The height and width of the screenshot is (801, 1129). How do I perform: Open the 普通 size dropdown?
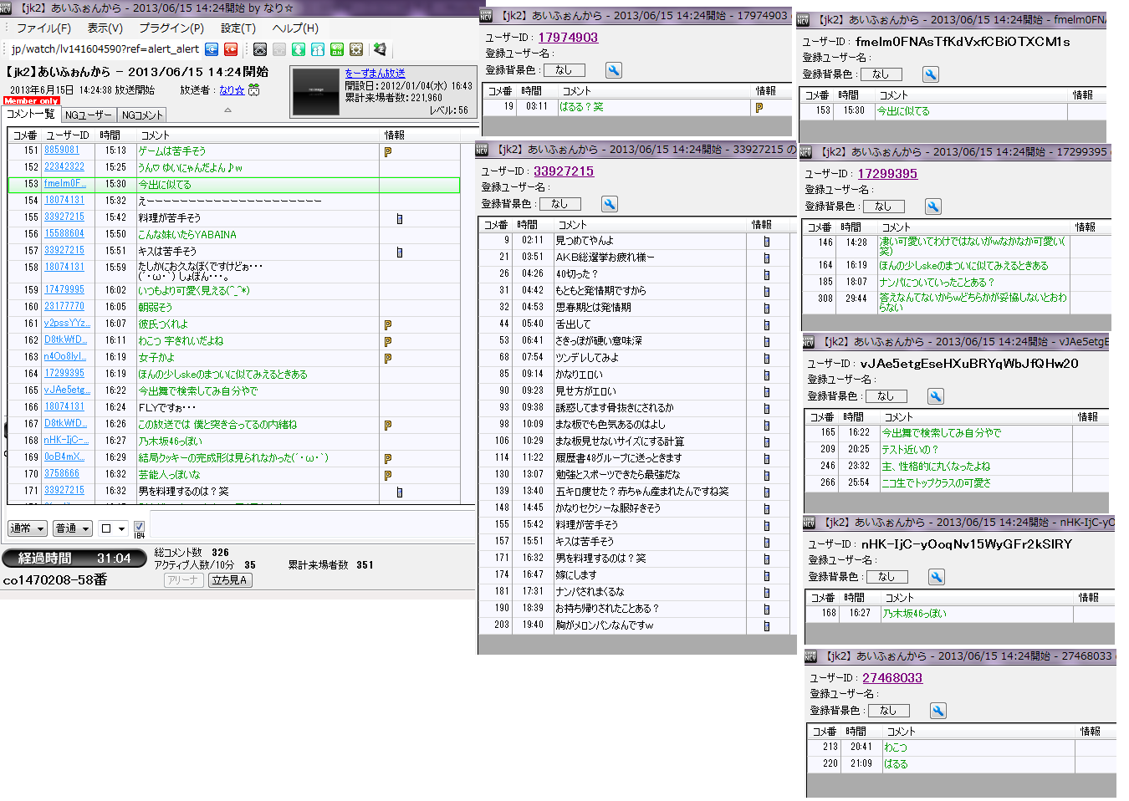tap(72, 528)
